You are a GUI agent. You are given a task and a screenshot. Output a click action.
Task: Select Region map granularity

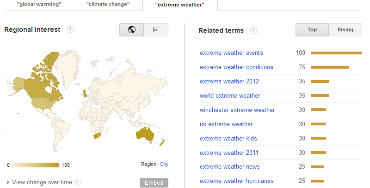[149, 164]
